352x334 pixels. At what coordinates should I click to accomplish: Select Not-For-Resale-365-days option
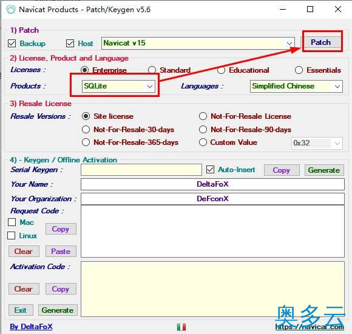pyautogui.click(x=86, y=142)
